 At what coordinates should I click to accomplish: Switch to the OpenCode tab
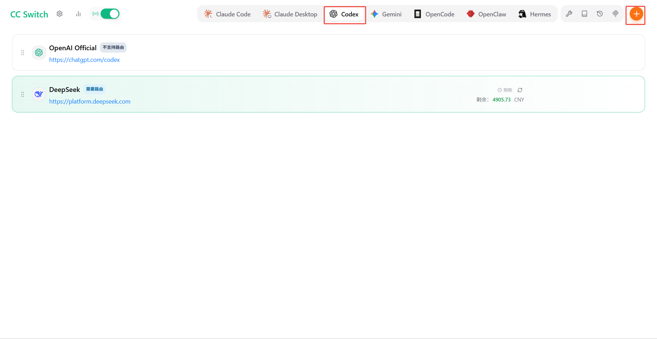434,14
